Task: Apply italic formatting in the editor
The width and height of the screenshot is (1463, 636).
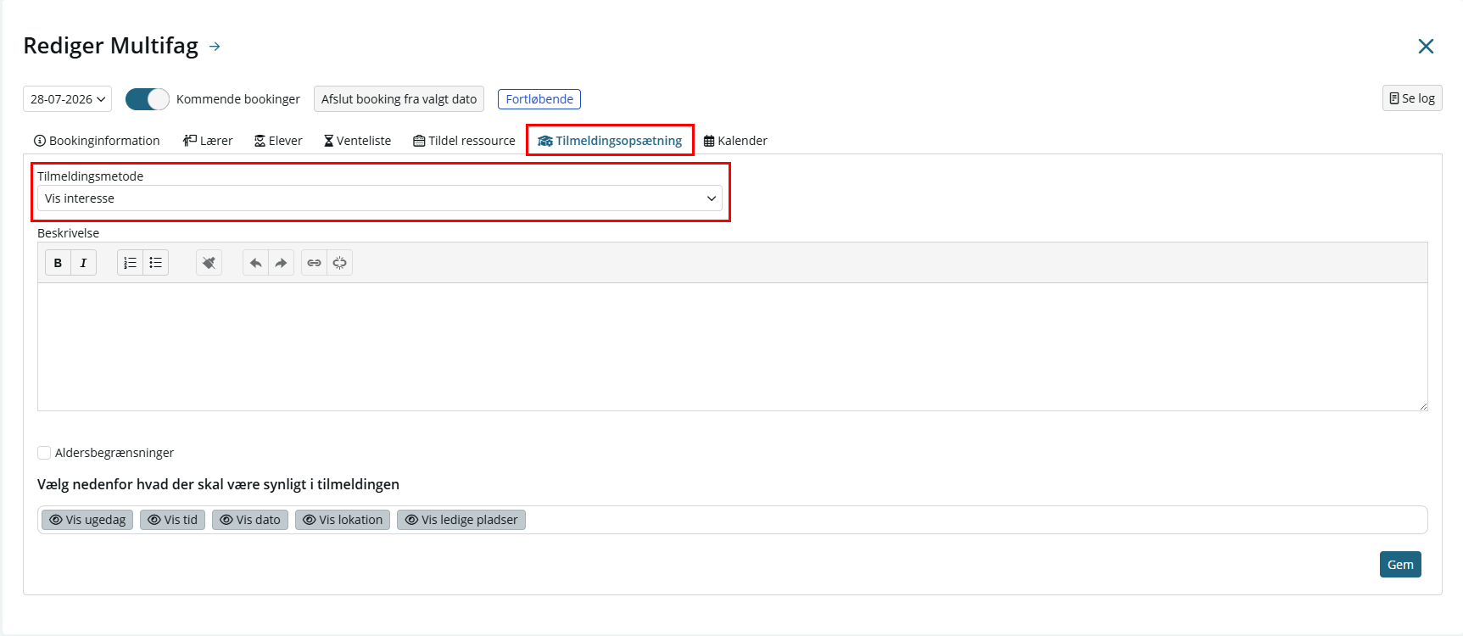Action: point(83,263)
